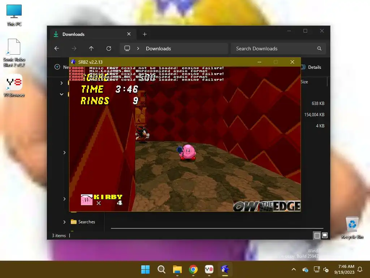
Task: Close the Downloads tab
Action: pyautogui.click(x=129, y=34)
